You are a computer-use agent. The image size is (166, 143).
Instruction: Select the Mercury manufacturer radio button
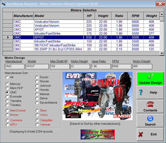pyautogui.click(x=7, y=84)
